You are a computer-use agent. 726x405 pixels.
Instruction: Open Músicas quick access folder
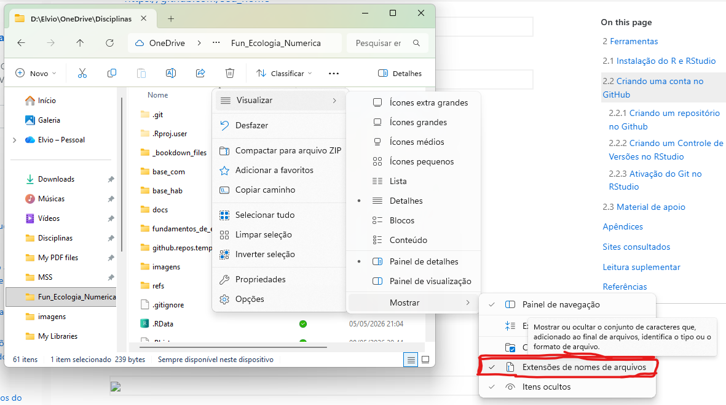[x=45, y=199]
